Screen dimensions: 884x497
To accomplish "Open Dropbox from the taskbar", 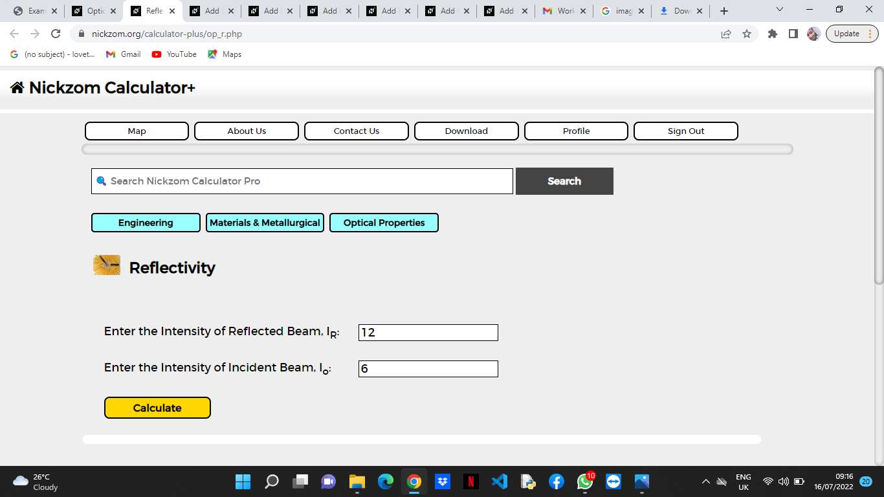I will (443, 481).
